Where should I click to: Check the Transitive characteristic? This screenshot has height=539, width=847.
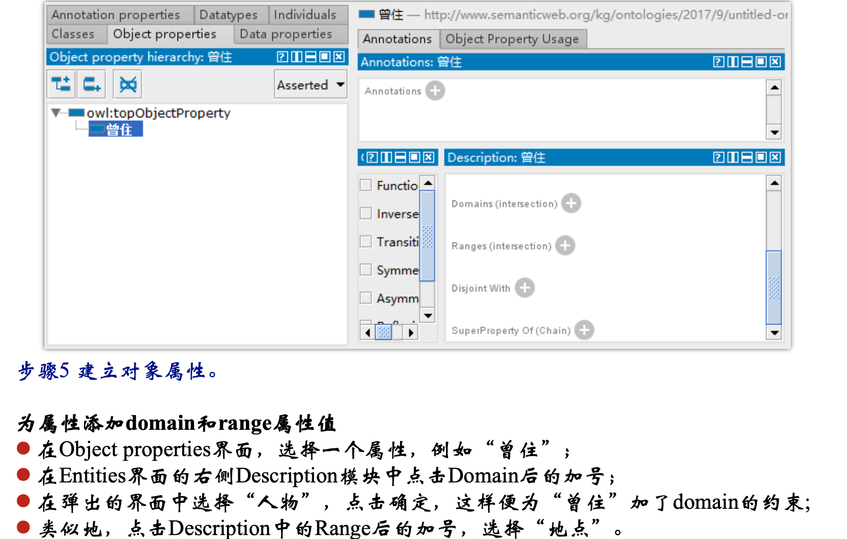pos(366,241)
